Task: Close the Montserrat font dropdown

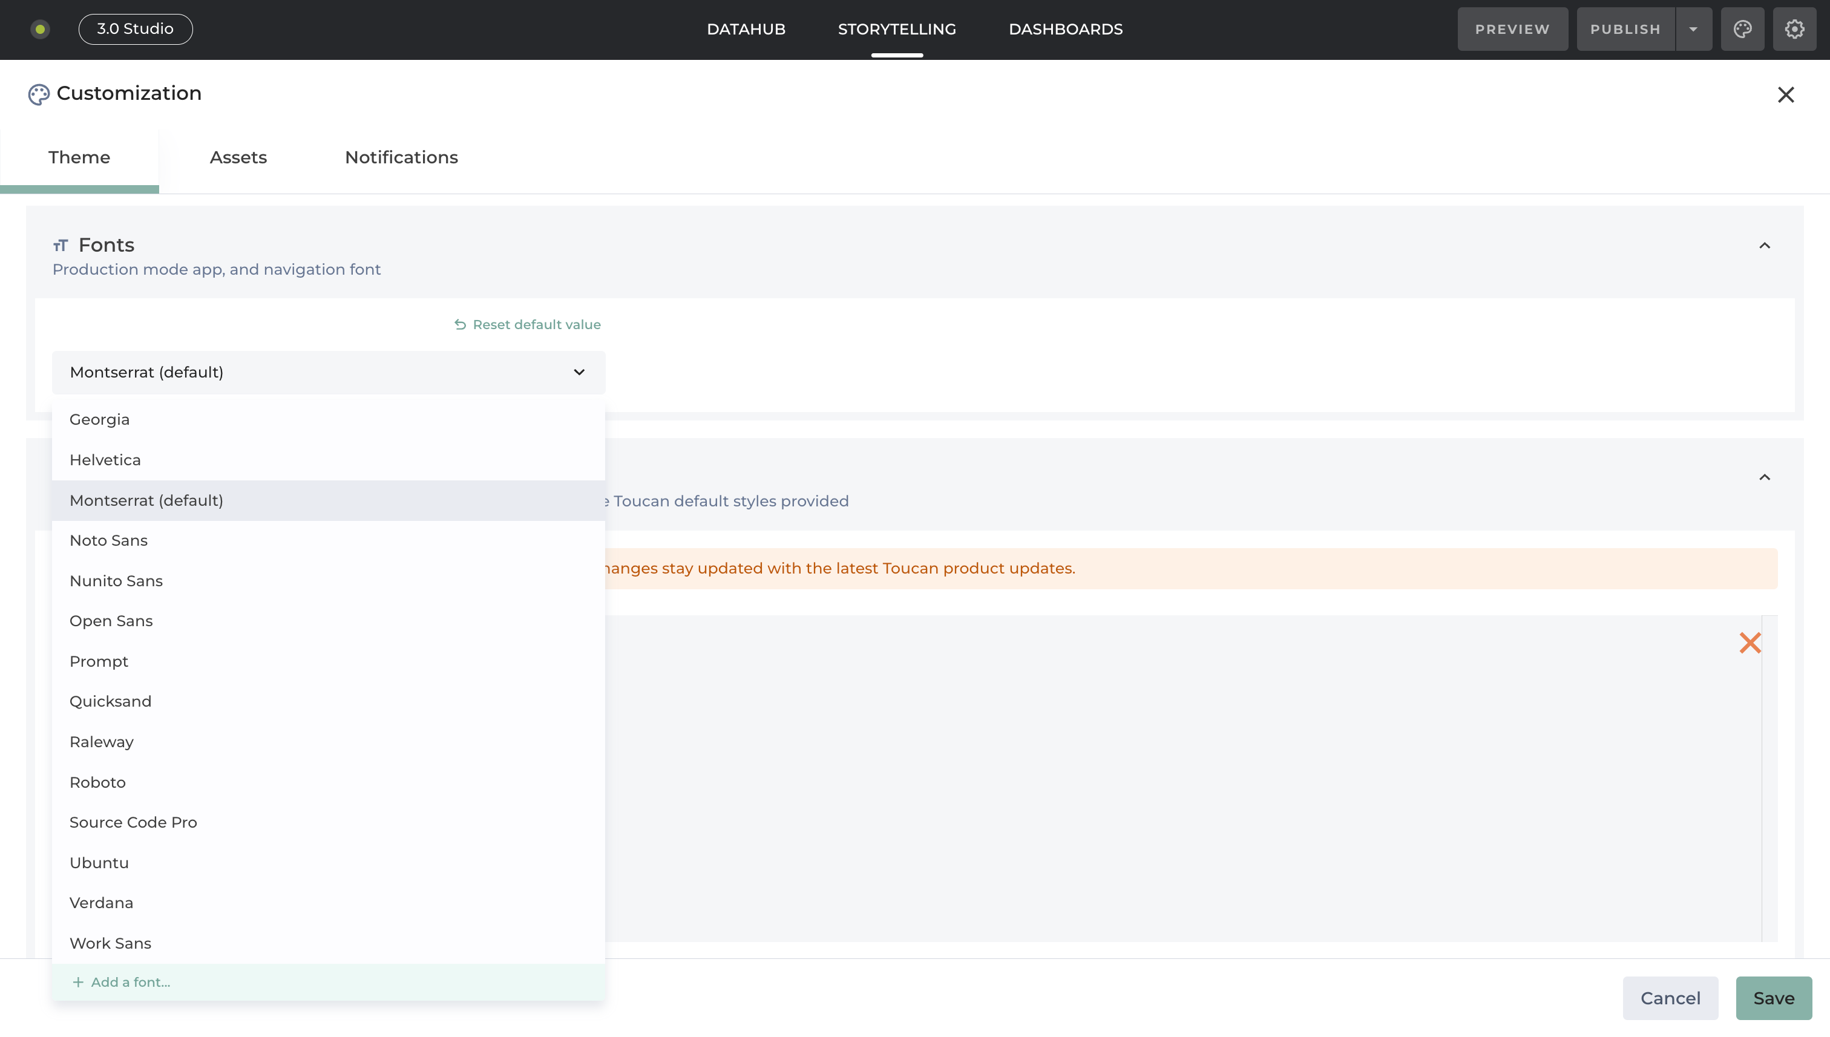Action: pos(579,373)
